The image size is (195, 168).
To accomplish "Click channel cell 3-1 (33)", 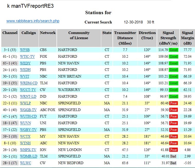I will (10, 50).
